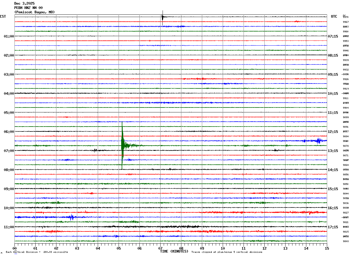Click the 15:15 UTC time label

coord(333,189)
